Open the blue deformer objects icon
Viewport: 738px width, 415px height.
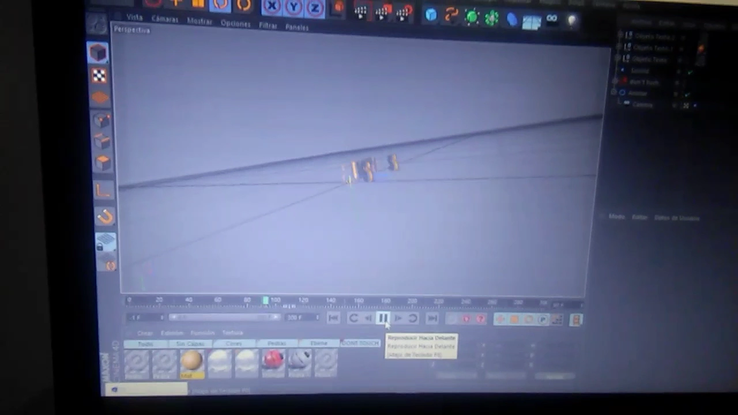[x=511, y=19]
